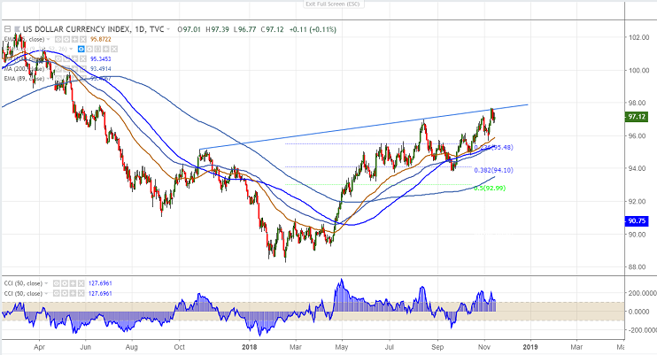The image size is (657, 355).
Task: Click the plus icon on the lower CCI (50, close) row
Action: (73, 293)
